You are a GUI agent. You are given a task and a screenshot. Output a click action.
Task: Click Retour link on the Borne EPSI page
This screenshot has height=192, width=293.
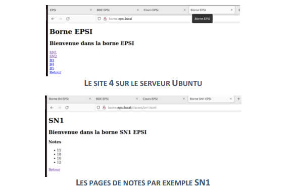point(55,72)
